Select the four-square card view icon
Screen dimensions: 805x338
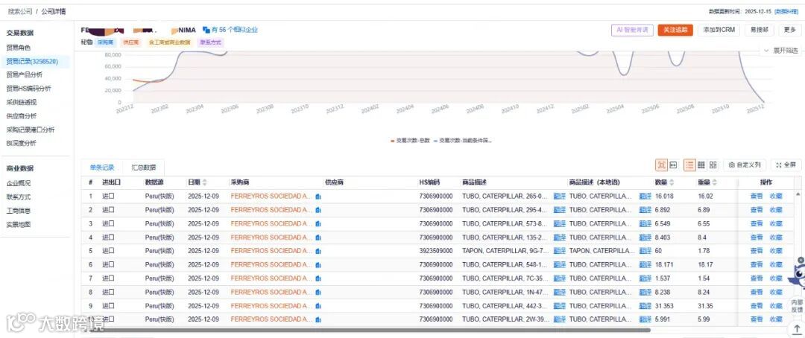coord(713,165)
